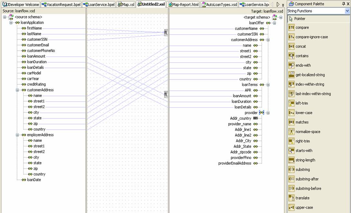Screen dimensions: 351x213
Task: Select the translate function icon
Action: [x=291, y=198]
